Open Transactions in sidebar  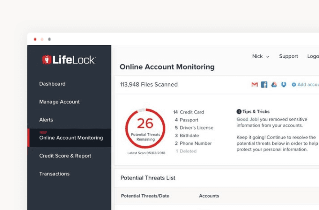(54, 174)
